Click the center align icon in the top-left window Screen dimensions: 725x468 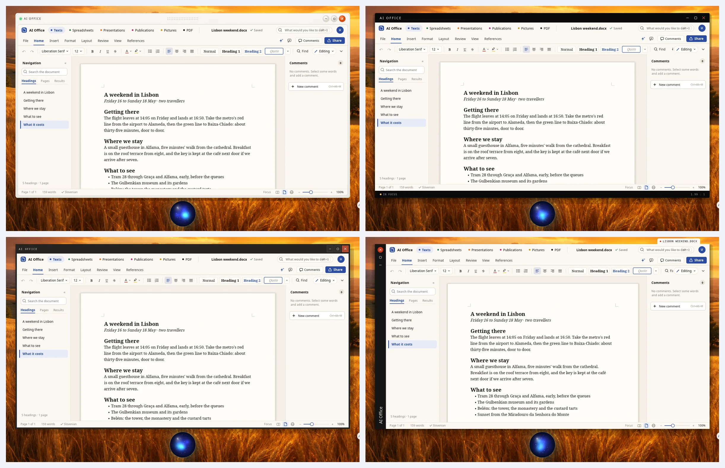(x=177, y=51)
